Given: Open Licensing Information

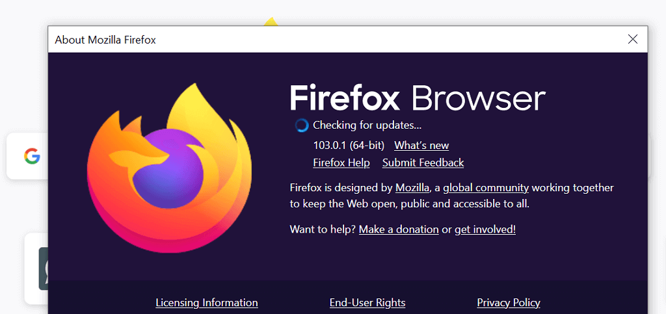Looking at the screenshot, I should coord(207,302).
